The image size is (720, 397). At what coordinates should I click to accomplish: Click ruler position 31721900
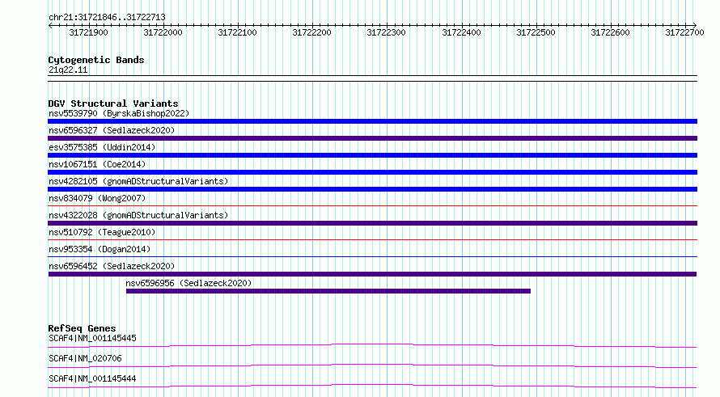[88, 32]
